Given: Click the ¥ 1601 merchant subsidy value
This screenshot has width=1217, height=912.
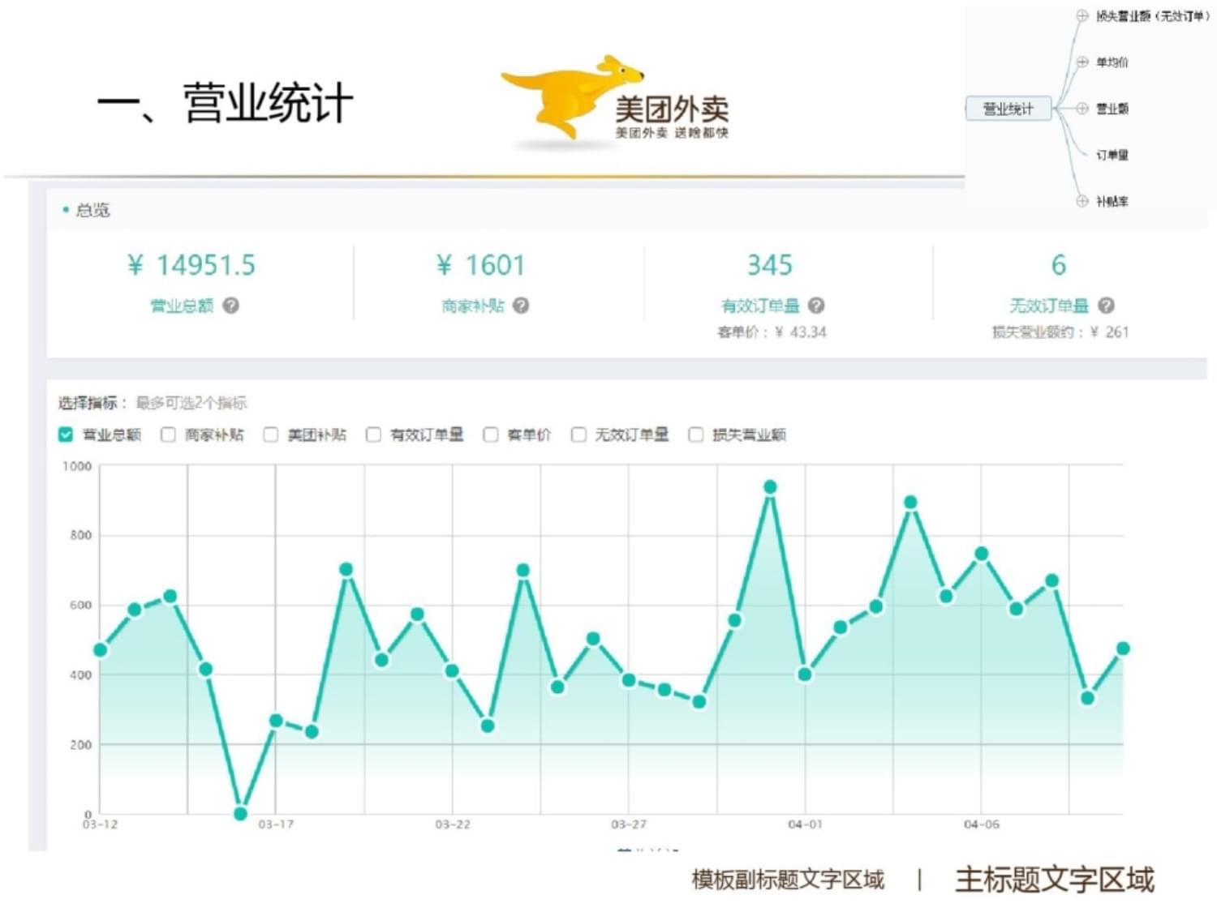Looking at the screenshot, I should point(481,265).
